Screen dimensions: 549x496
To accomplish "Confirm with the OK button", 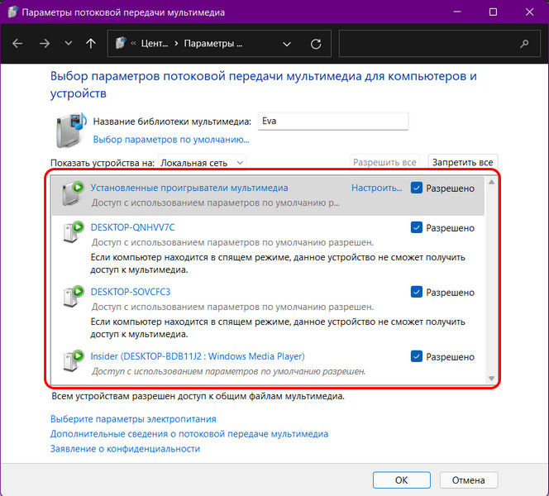I will [x=402, y=480].
